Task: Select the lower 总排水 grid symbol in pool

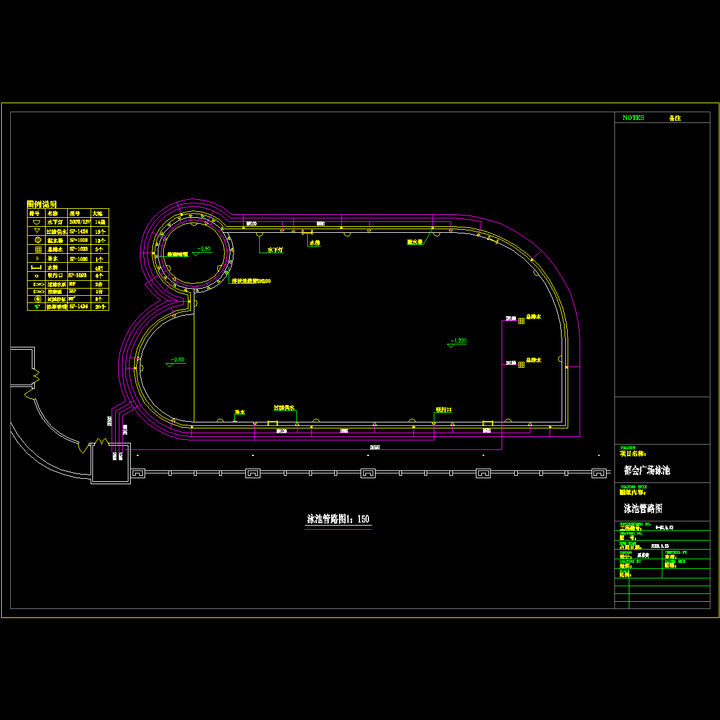Action: 521,364
